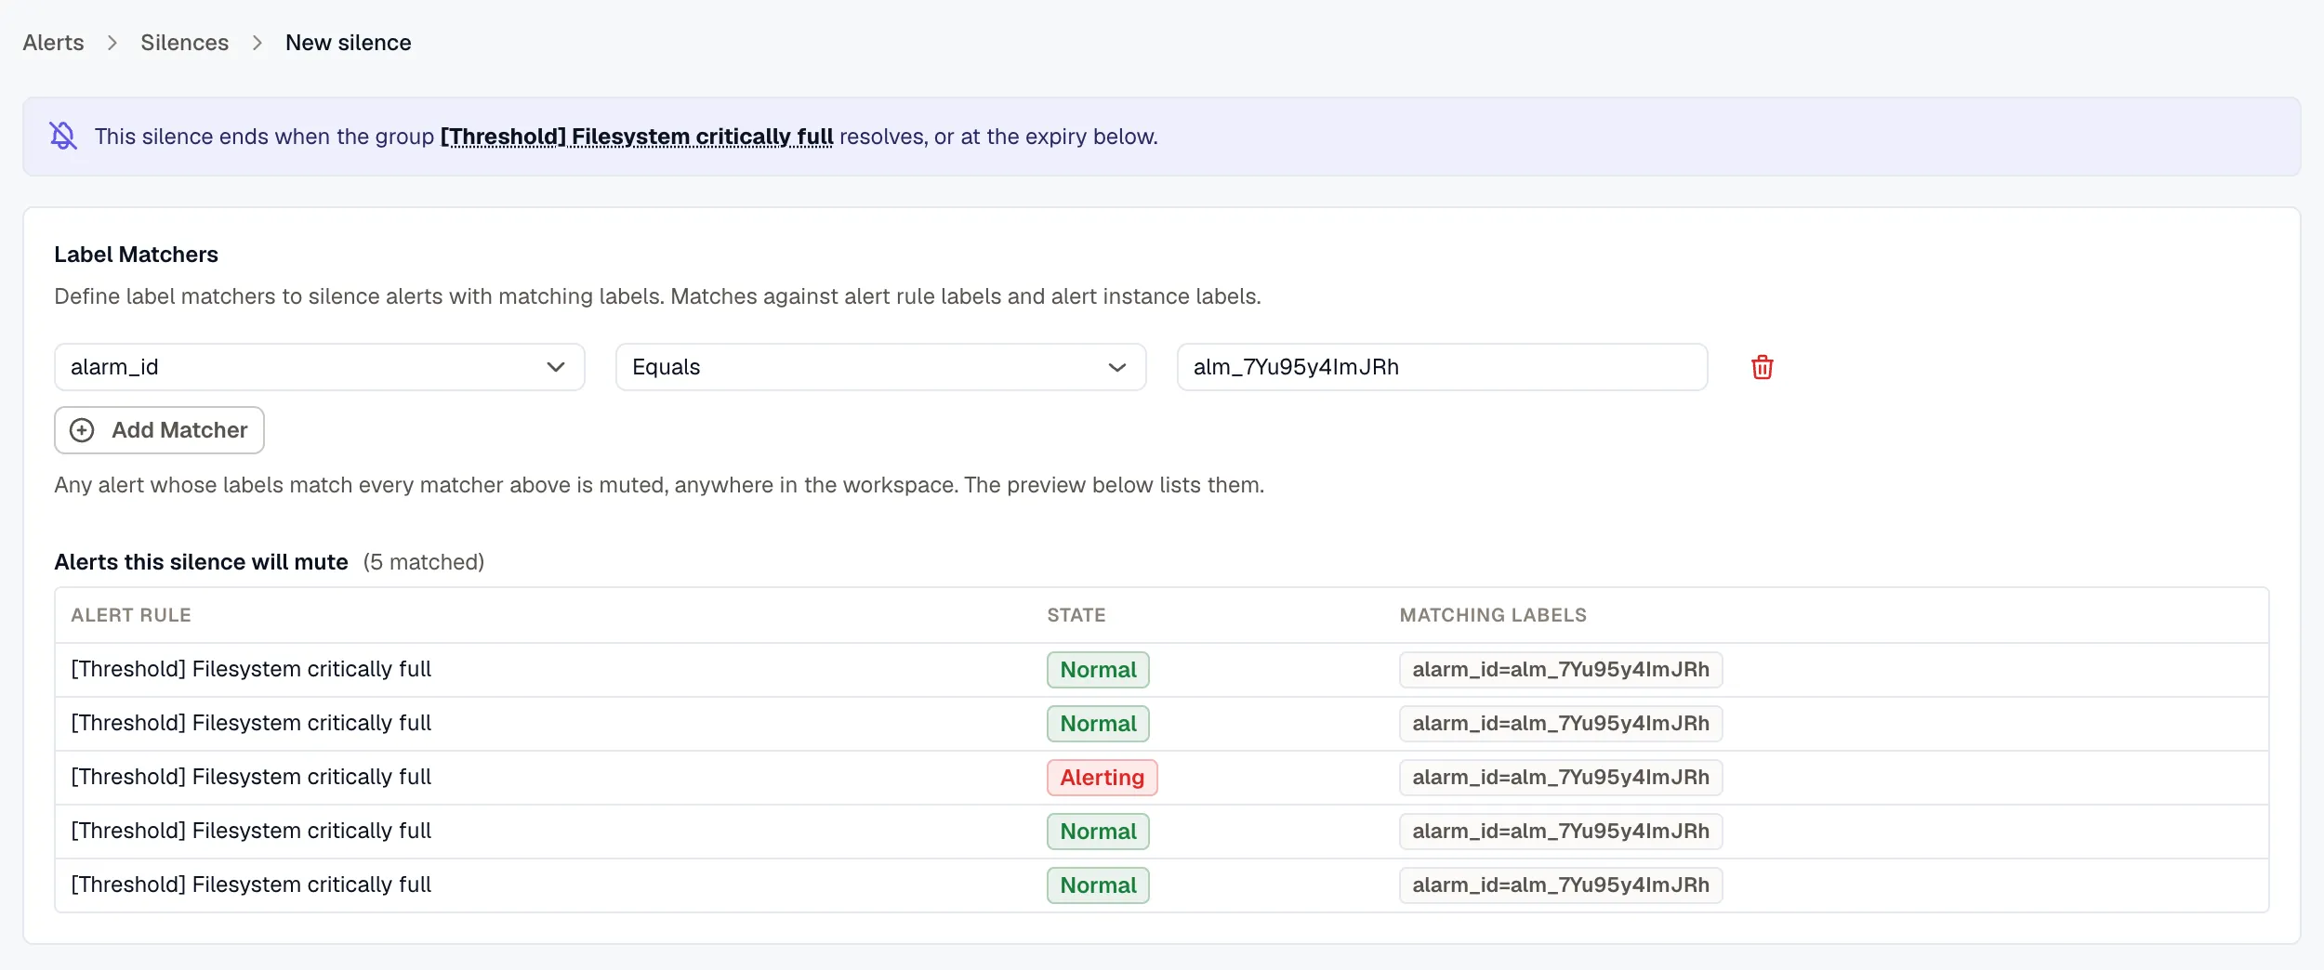Open the alarm_id label dropdown
2324x970 pixels.
[319, 367]
